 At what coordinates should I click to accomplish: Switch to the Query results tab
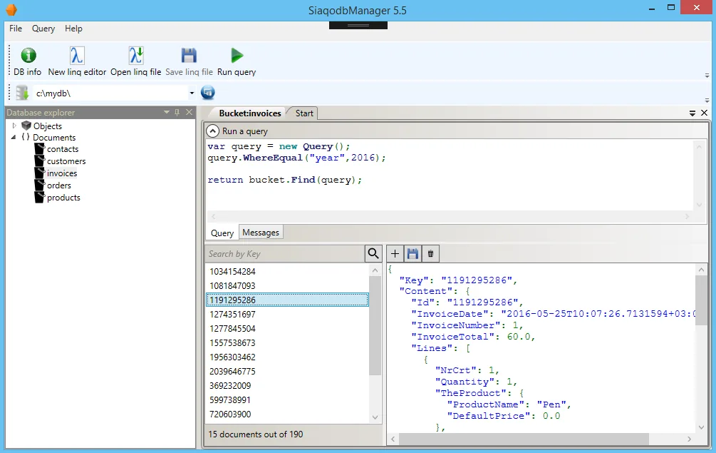[222, 233]
